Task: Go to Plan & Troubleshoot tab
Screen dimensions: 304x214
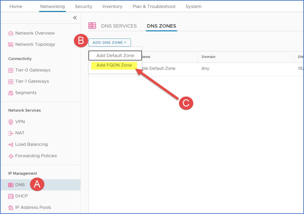Action: coord(154,7)
